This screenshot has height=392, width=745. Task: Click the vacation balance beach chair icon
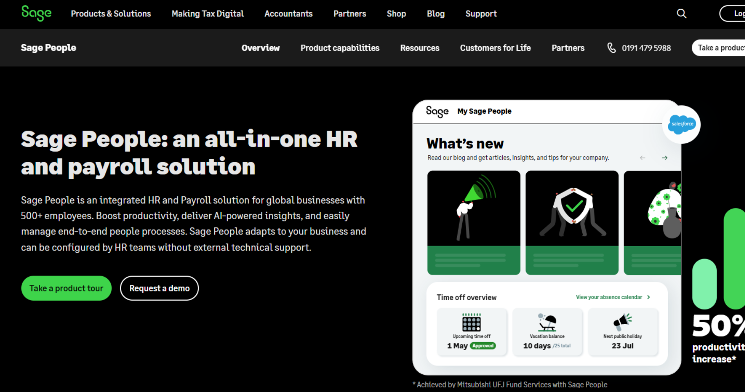(x=547, y=323)
